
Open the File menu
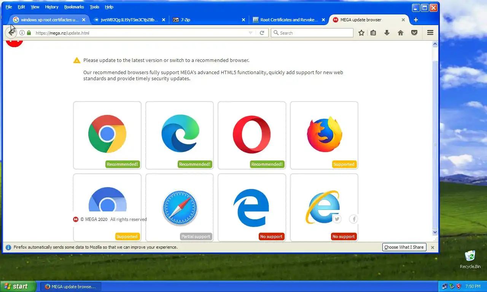[x=9, y=7]
